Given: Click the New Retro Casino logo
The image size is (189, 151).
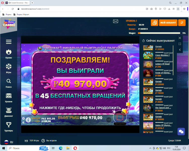Looking at the screenshot, I should [x=9, y=24].
